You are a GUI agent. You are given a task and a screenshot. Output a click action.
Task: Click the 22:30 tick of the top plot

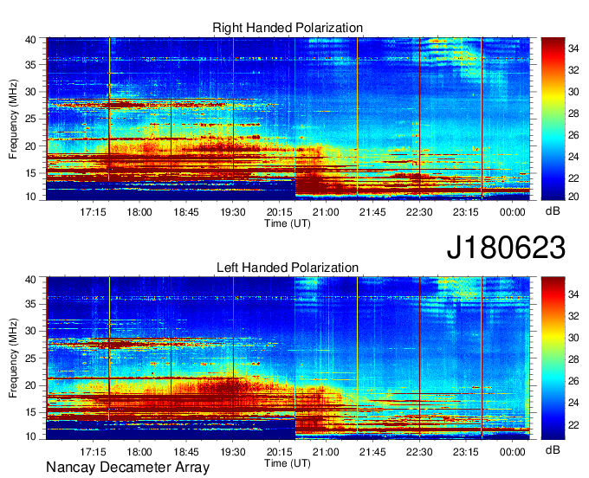[419, 212]
